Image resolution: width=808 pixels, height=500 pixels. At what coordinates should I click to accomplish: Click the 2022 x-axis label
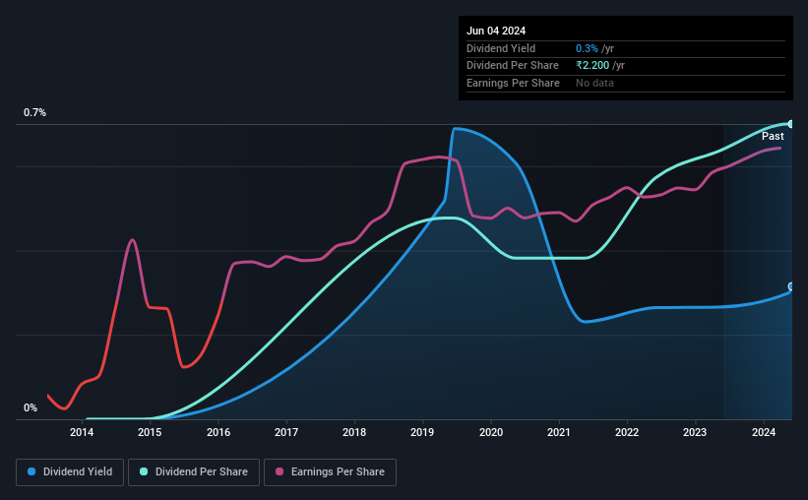click(627, 432)
